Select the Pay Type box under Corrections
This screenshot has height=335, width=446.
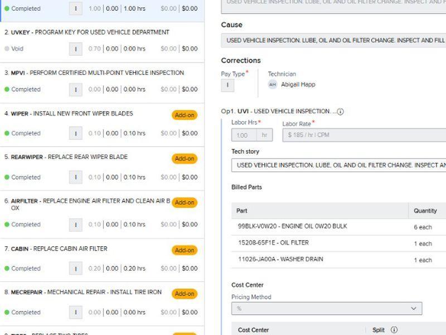[227, 85]
